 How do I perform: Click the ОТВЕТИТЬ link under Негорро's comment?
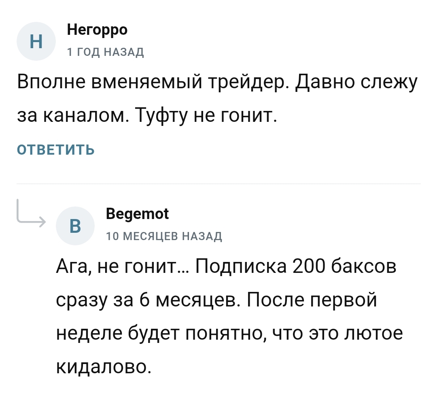[55, 149]
